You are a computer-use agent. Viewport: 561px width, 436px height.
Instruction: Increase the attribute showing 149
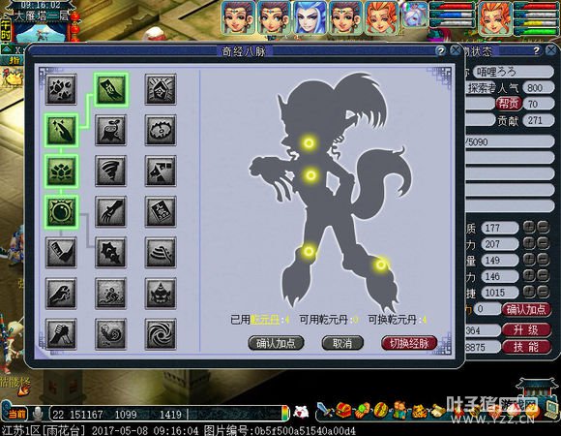(x=529, y=260)
